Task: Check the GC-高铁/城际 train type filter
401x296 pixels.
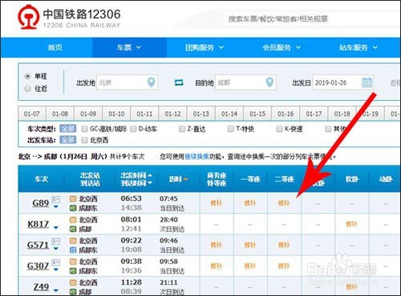Action: click(x=84, y=129)
